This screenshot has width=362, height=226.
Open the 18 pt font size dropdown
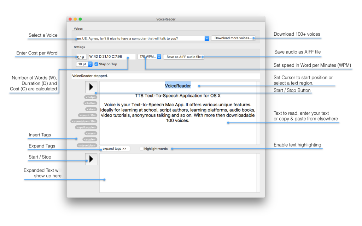(84, 64)
